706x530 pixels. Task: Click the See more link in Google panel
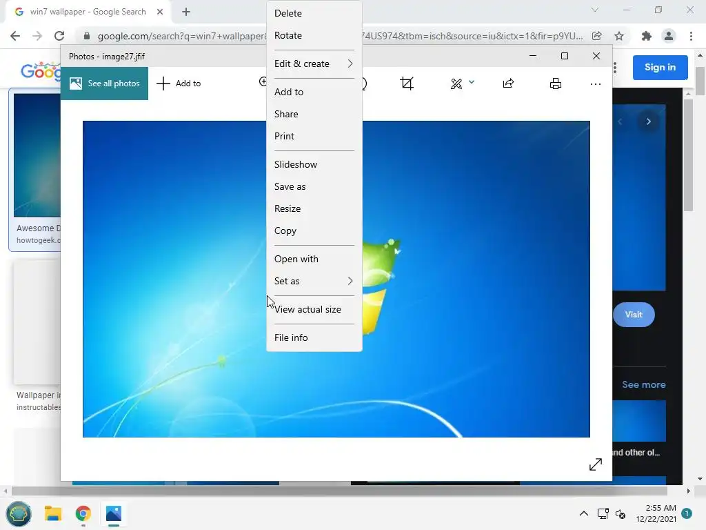click(643, 384)
